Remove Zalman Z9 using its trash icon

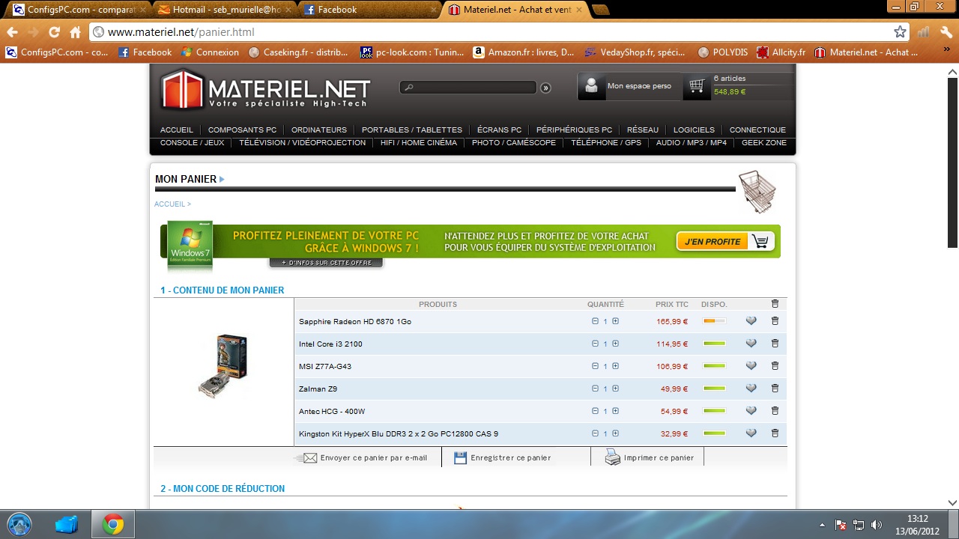point(775,389)
